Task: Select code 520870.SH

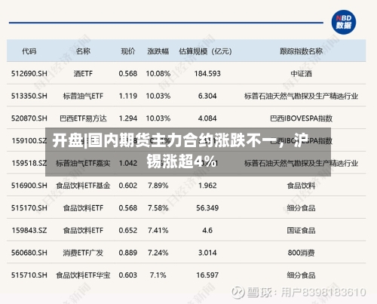Action: [29, 118]
